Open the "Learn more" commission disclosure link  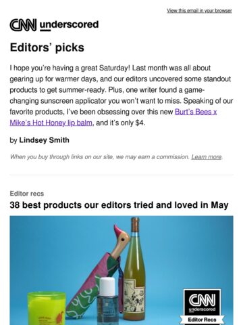click(x=207, y=157)
